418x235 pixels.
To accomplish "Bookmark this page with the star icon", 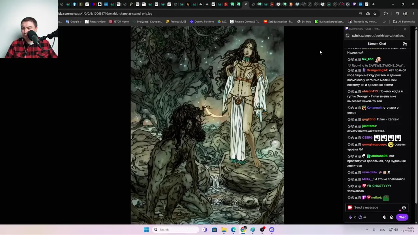I will click(375, 14).
